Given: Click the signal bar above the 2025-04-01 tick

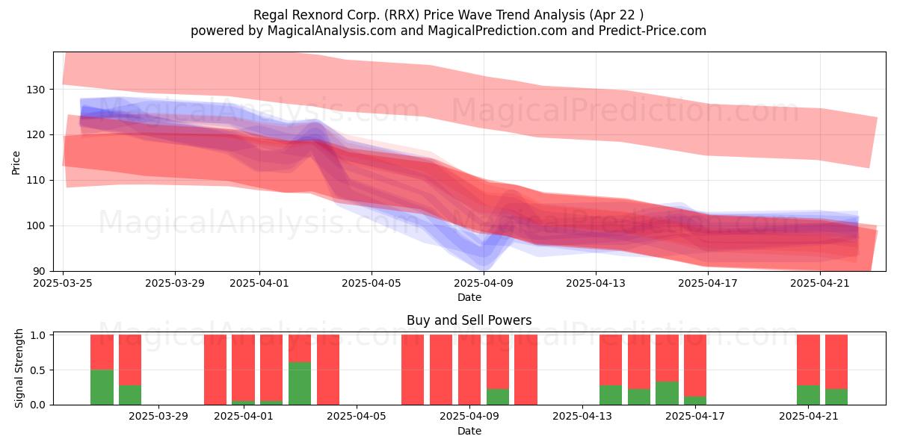Looking at the screenshot, I should [243, 370].
